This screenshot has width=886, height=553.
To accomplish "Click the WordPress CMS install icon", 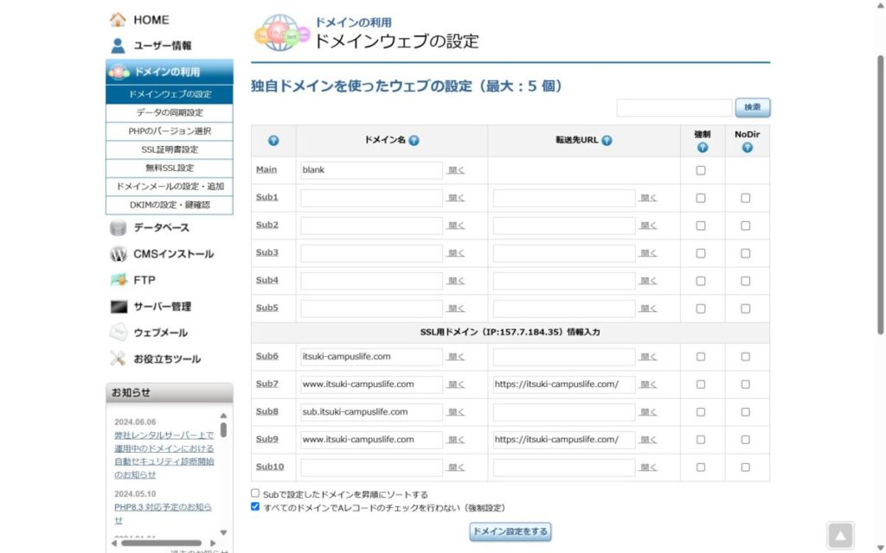I will 118,254.
